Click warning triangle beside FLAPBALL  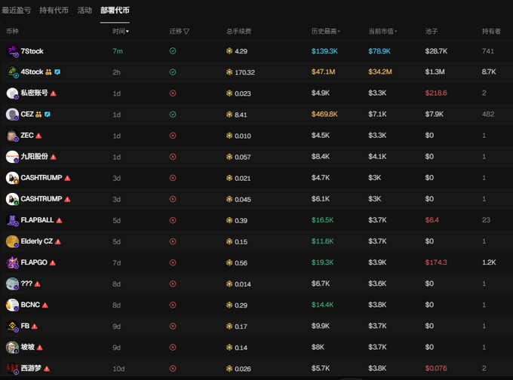[59, 220]
